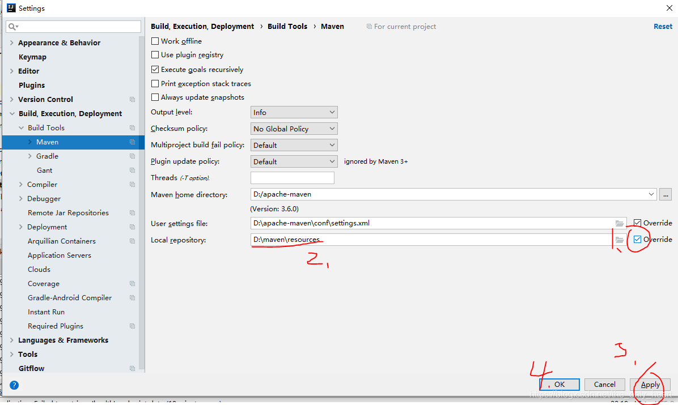This screenshot has width=678, height=405.
Task: Click the project-level icon next to Compiler
Action: pyautogui.click(x=132, y=185)
